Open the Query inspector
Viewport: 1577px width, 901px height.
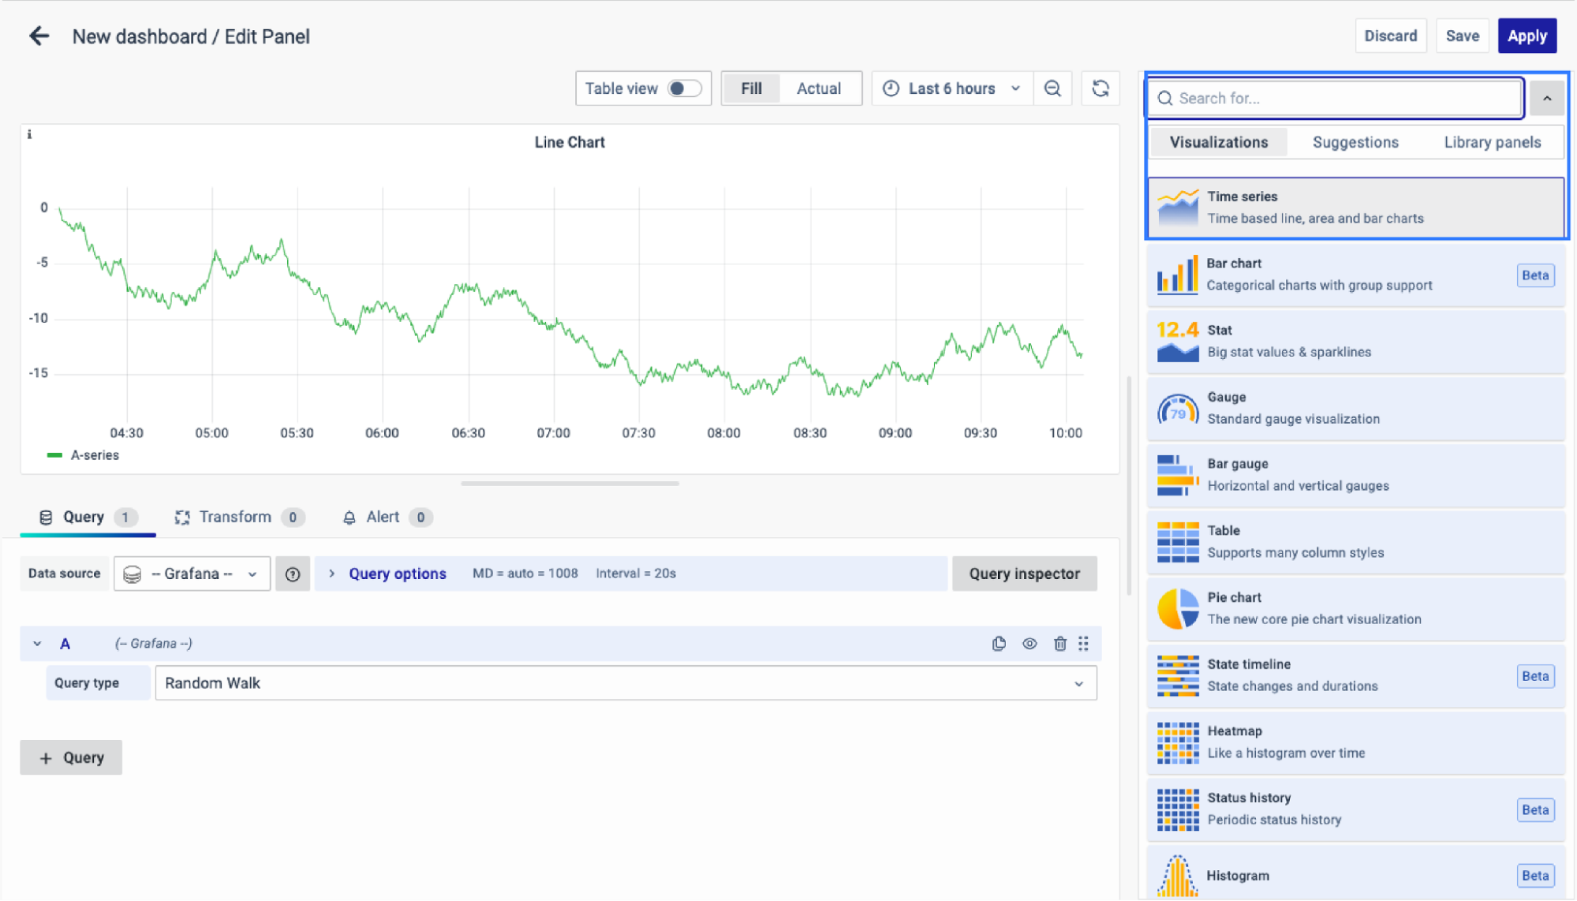coord(1023,574)
